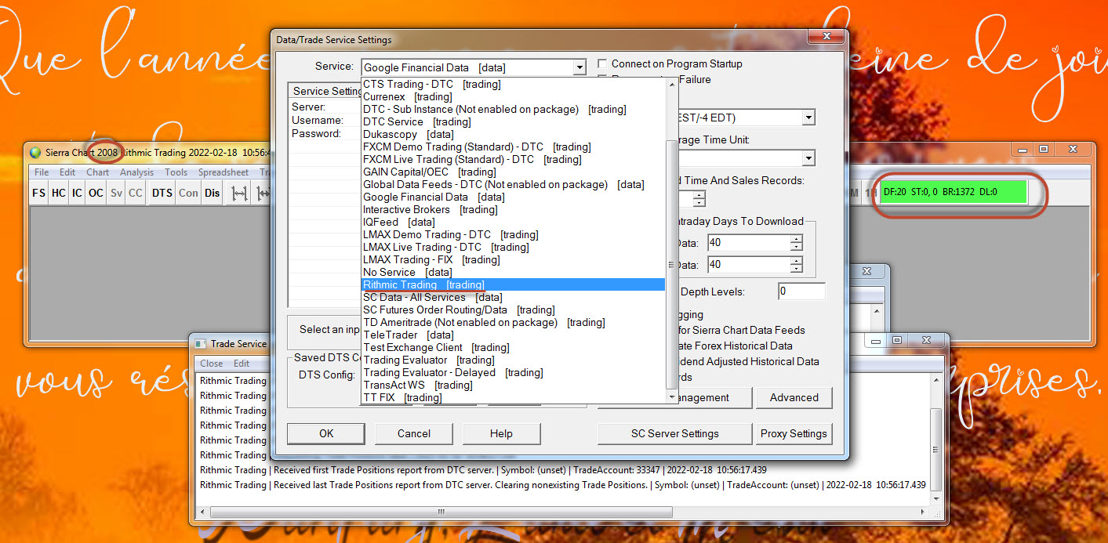Choose TeleTrader data service
Image resolution: width=1108 pixels, height=543 pixels.
point(513,335)
